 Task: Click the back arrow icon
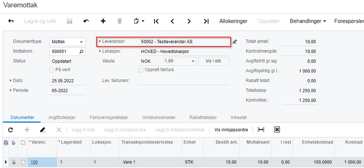(x=11, y=21)
